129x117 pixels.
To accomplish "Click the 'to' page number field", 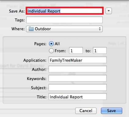I will [x=100, y=50].
